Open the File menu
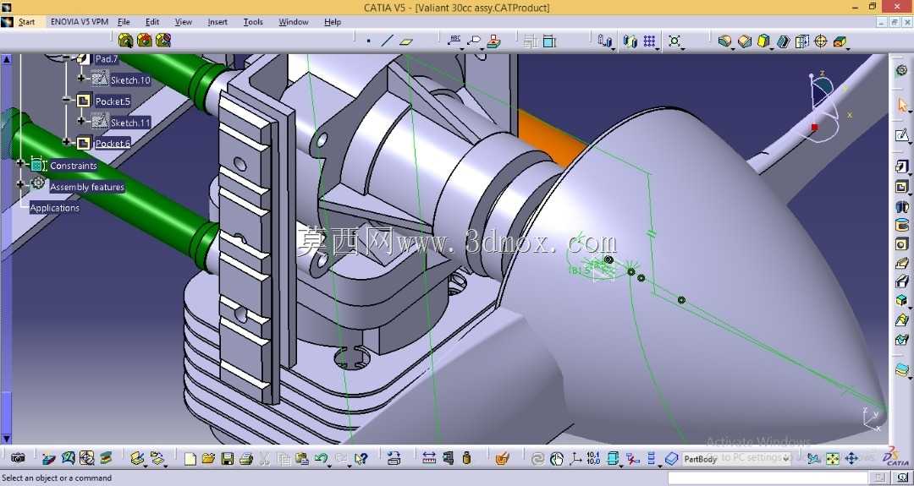 [124, 22]
